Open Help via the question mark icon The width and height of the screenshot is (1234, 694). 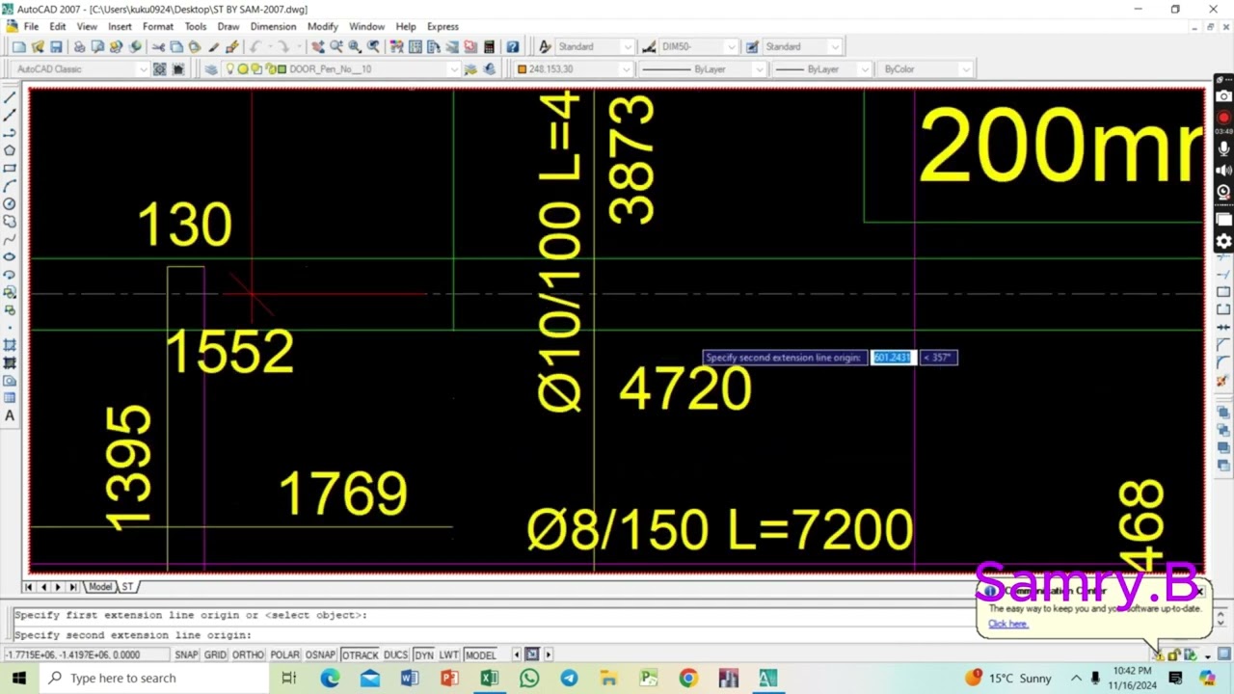[x=512, y=46]
